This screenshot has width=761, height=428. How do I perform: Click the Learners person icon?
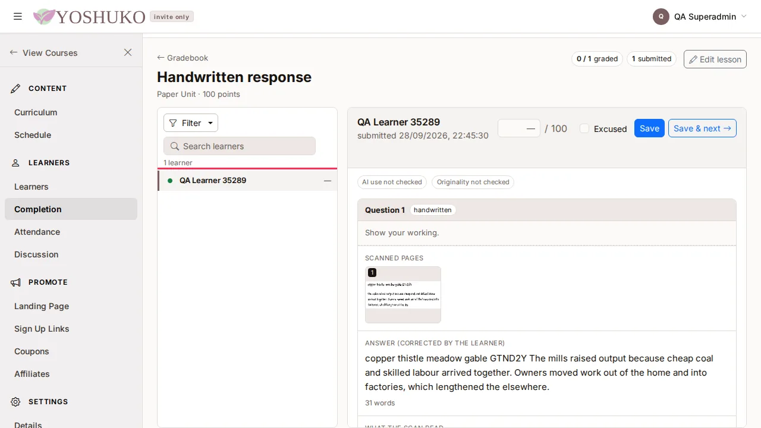pos(15,163)
